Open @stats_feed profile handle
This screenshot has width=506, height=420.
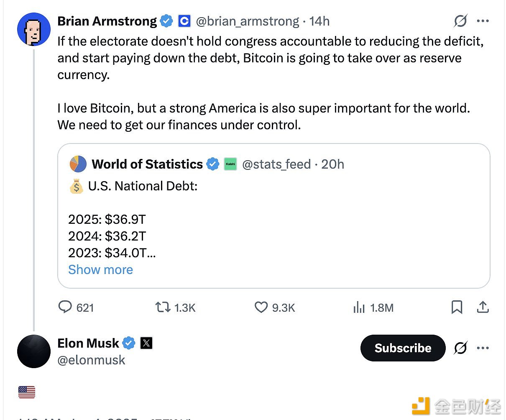pyautogui.click(x=276, y=164)
